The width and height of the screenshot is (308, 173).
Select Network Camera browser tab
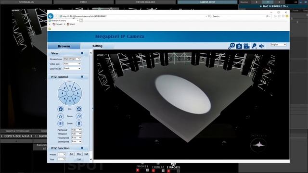pos(63,20)
